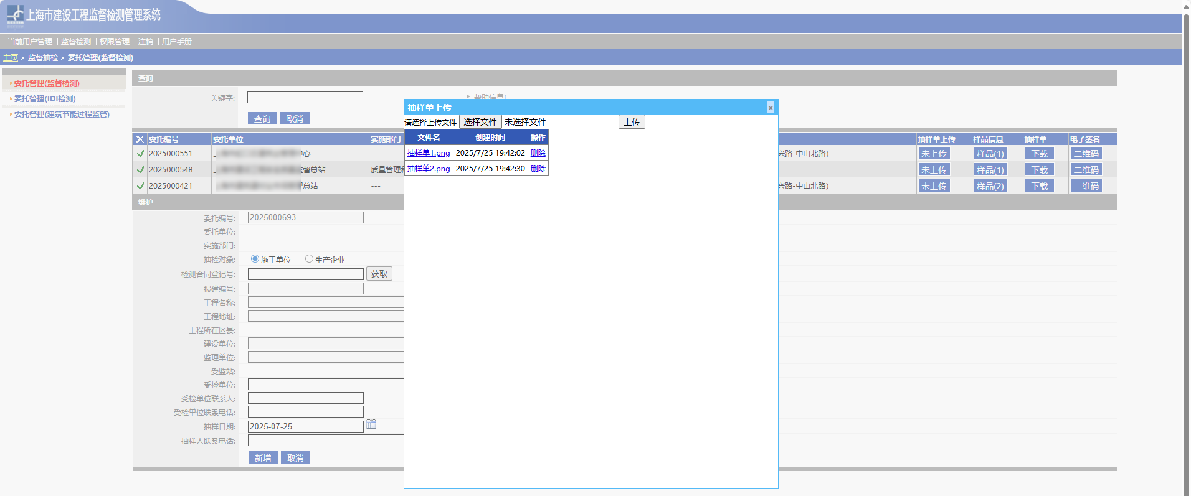The height and width of the screenshot is (496, 1191).
Task: Click the calendar icon beside 抽样日期
Action: (371, 424)
